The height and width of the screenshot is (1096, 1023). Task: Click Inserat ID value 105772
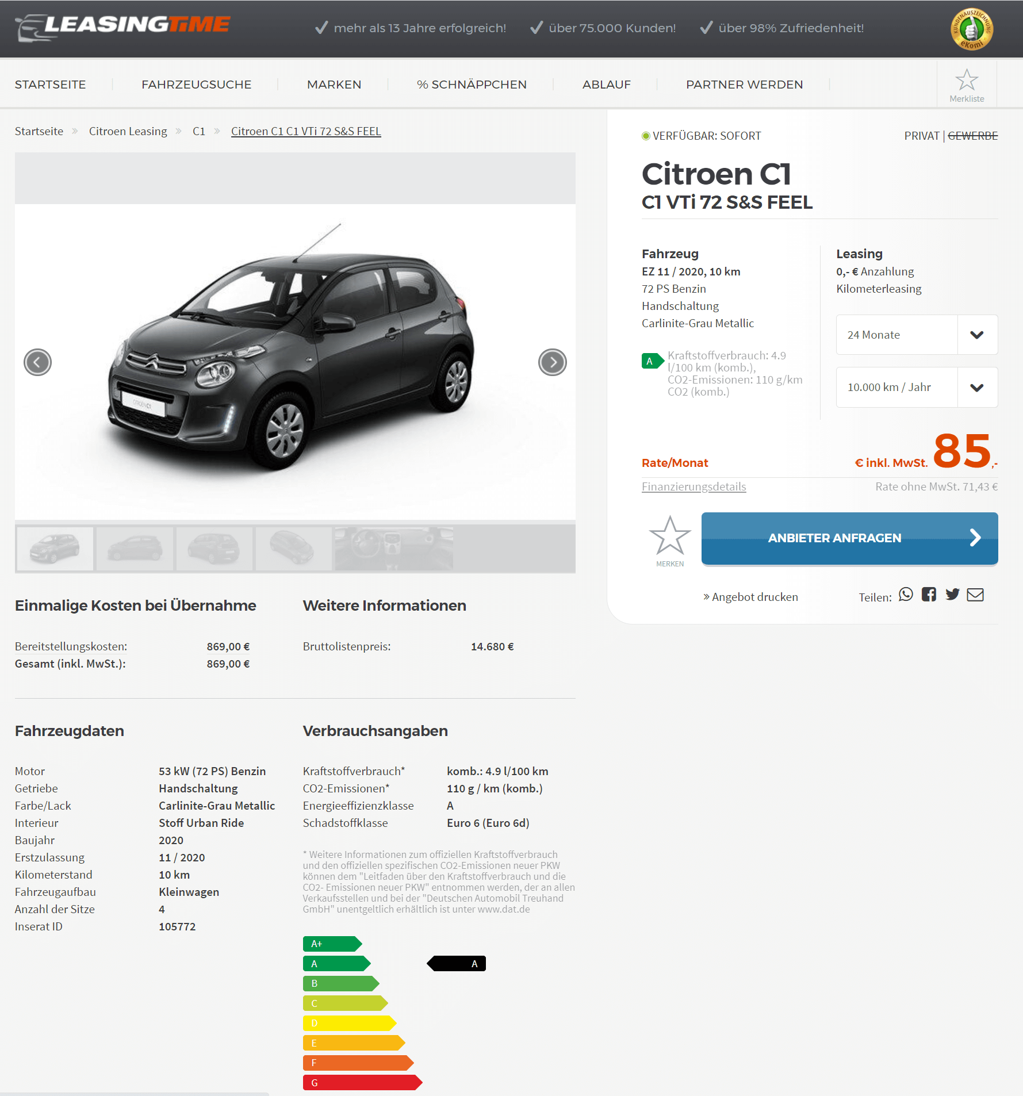pos(177,926)
